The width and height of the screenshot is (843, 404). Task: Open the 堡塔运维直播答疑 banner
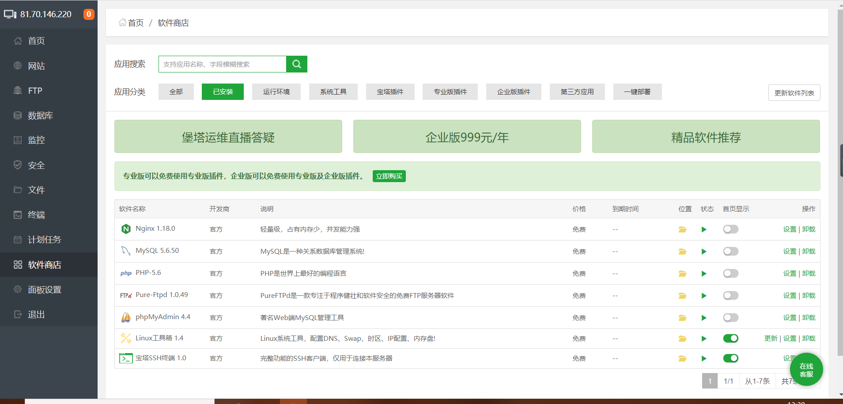coord(228,137)
